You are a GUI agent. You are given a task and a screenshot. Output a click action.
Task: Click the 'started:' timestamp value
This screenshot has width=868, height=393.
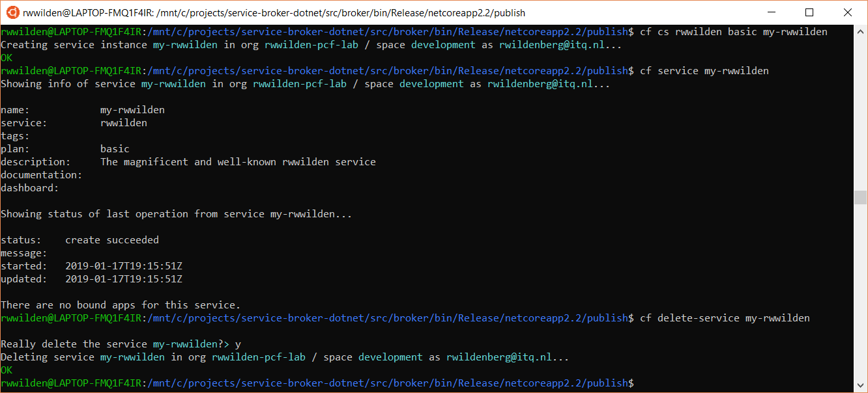124,266
